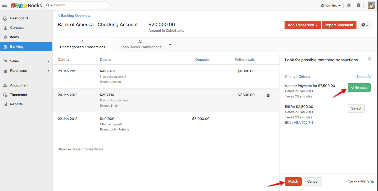Viewport: 378px width, 191px height.
Task: Delete the Ref-2134 transaction with trash icon
Action: pyautogui.click(x=268, y=95)
